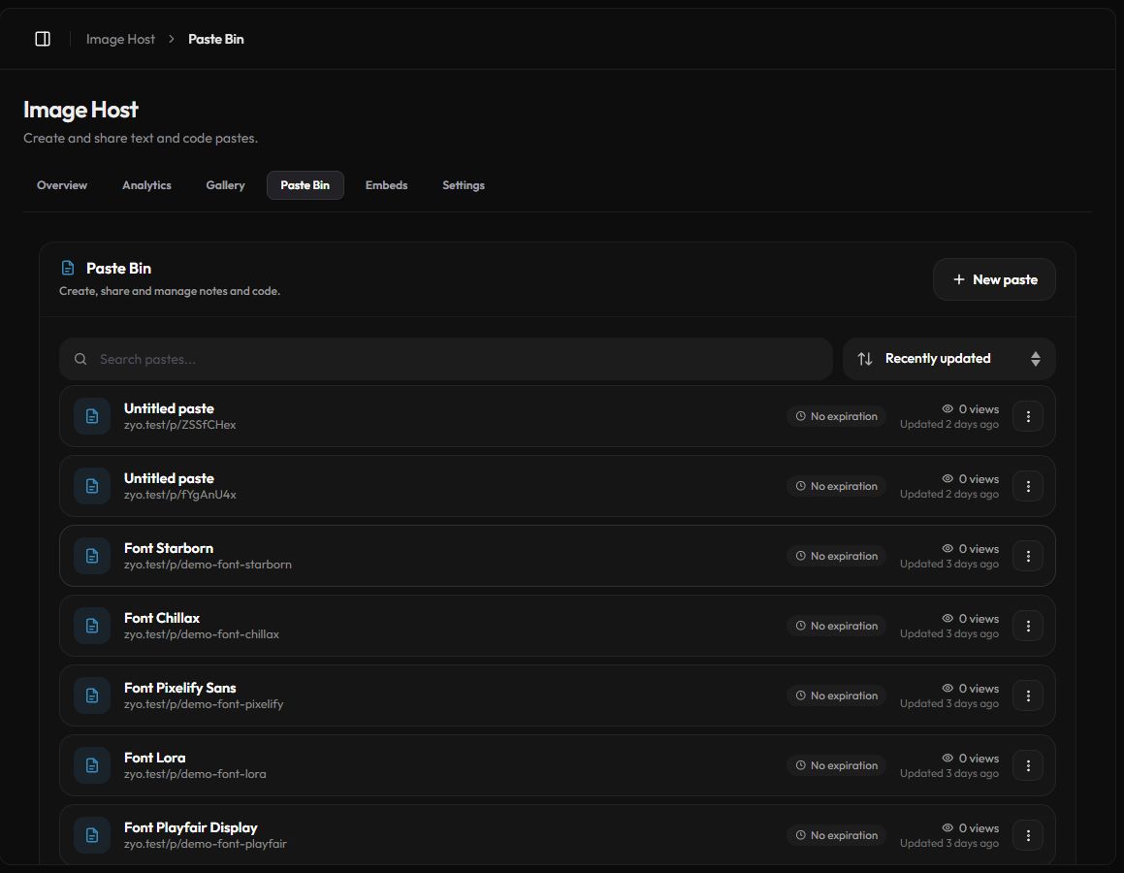The height and width of the screenshot is (873, 1124).
Task: Click the file icon of Font Lora paste
Action: (92, 765)
